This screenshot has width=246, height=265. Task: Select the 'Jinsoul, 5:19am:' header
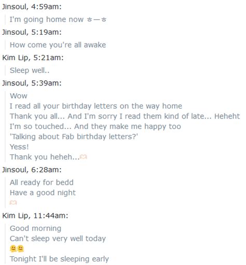point(32,32)
